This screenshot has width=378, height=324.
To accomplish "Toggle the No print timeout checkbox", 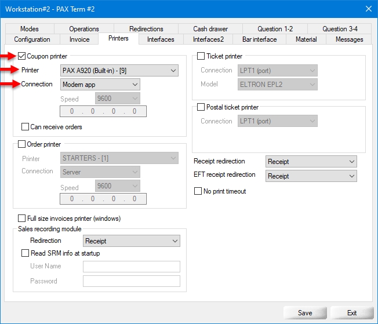I will pyautogui.click(x=199, y=191).
